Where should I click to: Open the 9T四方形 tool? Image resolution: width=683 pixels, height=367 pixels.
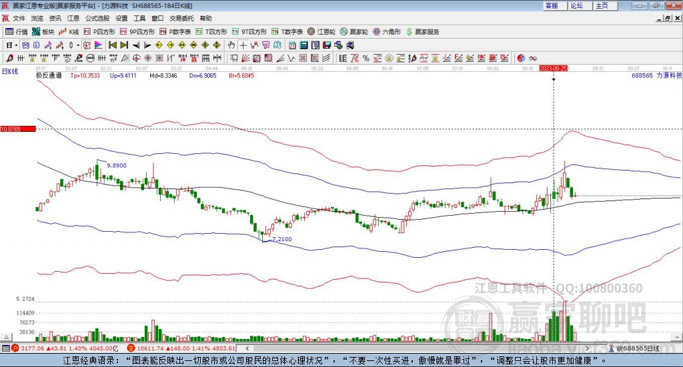pos(249,32)
